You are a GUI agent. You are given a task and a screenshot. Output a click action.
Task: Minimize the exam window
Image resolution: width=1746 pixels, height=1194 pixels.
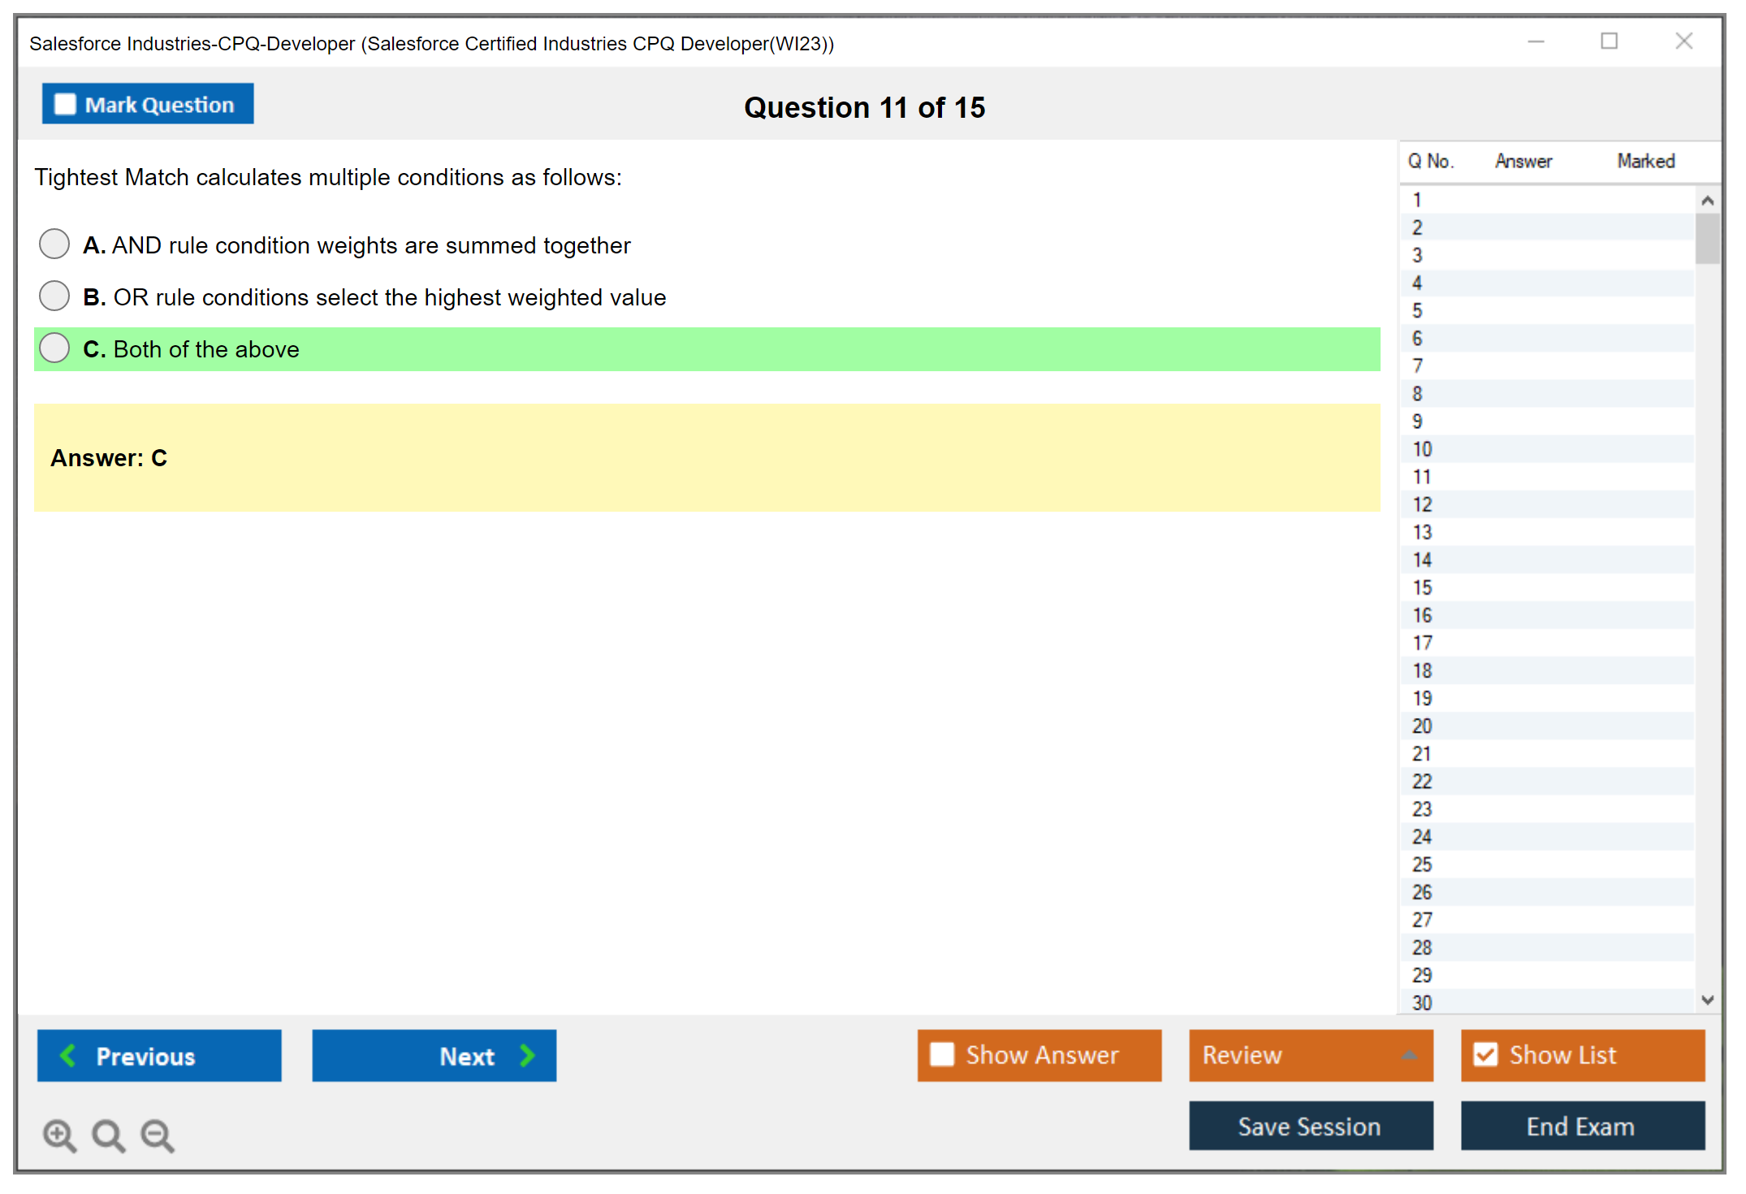pos(1536,41)
